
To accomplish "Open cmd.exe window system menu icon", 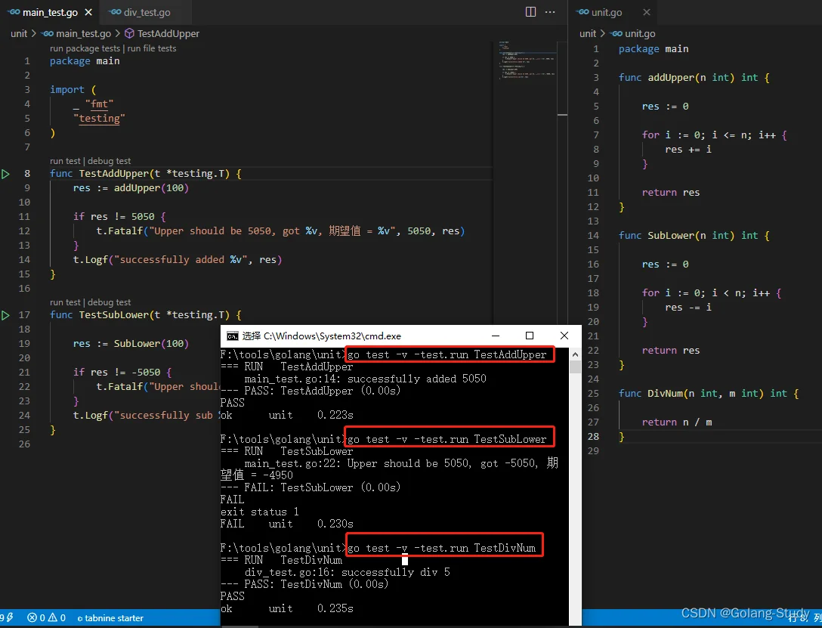I will tap(232, 336).
